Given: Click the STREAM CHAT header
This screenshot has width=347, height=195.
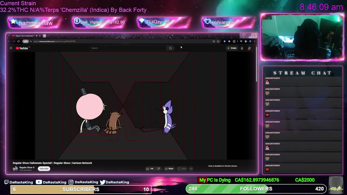Looking at the screenshot, I should (x=302, y=73).
